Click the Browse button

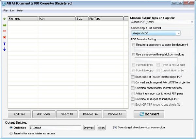click(89, 128)
